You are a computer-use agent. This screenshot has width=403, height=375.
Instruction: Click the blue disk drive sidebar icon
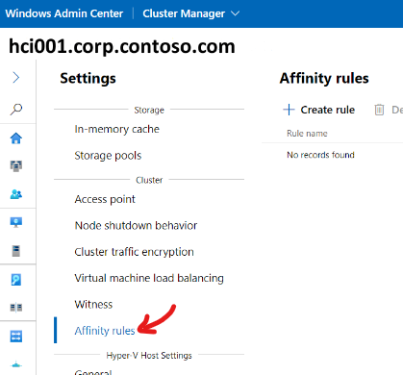[16, 280]
